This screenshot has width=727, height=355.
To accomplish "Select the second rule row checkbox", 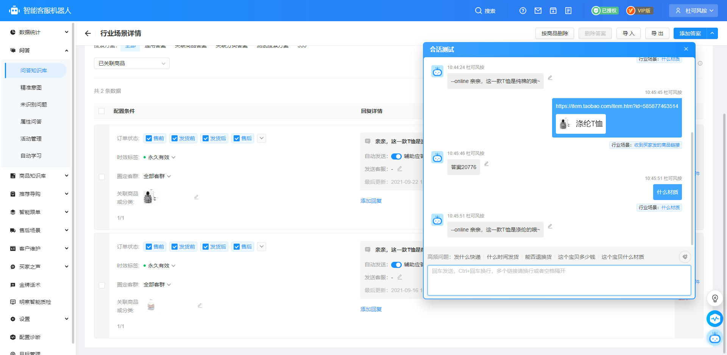I will 102,285.
